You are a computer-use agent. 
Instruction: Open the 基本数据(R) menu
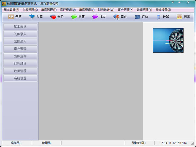tap(11, 10)
